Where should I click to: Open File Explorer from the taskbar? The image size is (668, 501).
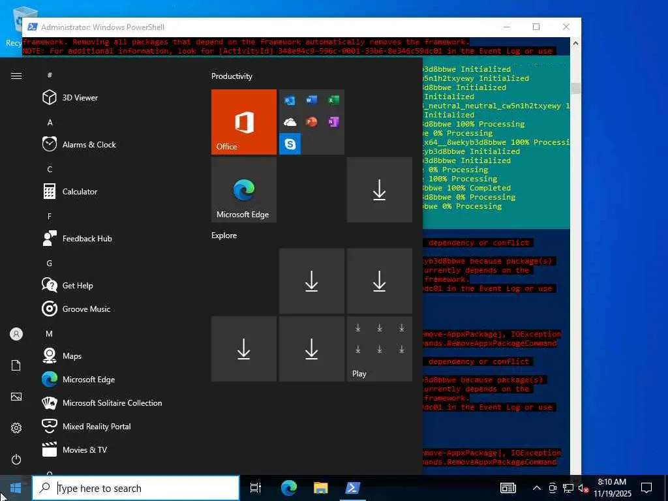(x=321, y=488)
